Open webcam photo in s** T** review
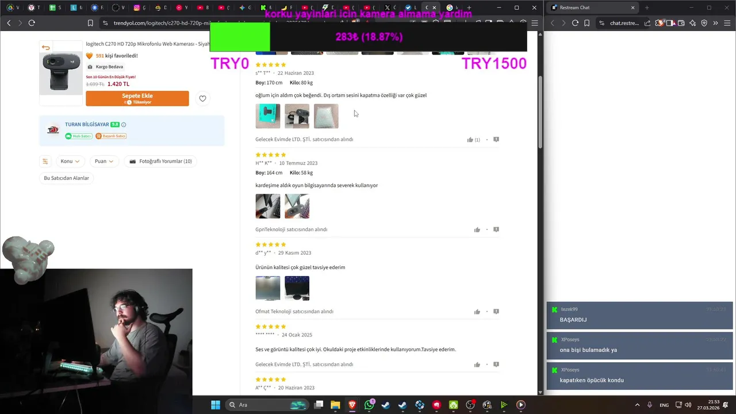This screenshot has width=736, height=414. pyautogui.click(x=297, y=116)
